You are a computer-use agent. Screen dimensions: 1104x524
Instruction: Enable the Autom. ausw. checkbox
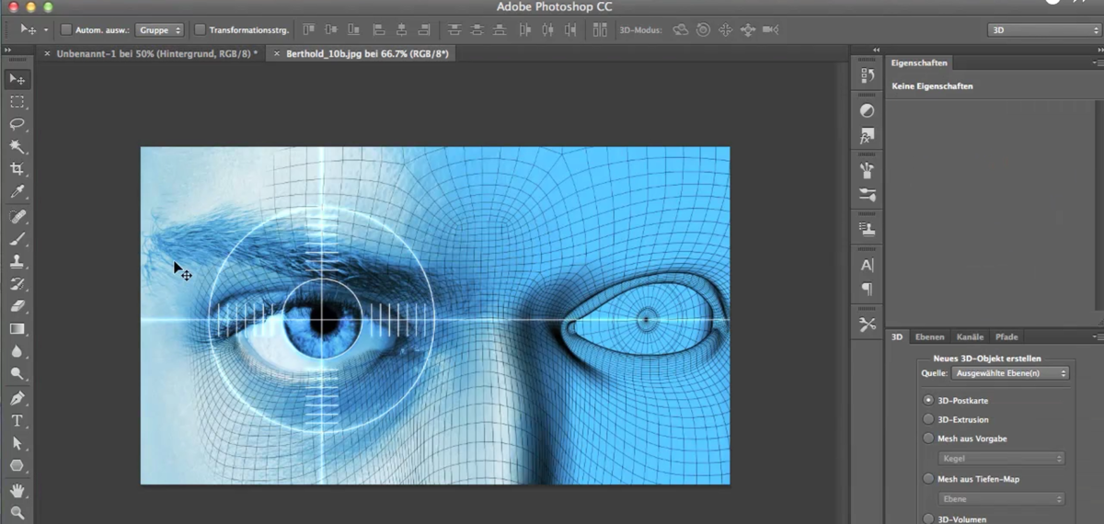[x=66, y=30]
